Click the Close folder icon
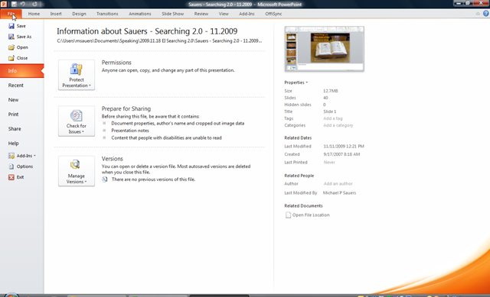490x297 pixels. pos(11,58)
